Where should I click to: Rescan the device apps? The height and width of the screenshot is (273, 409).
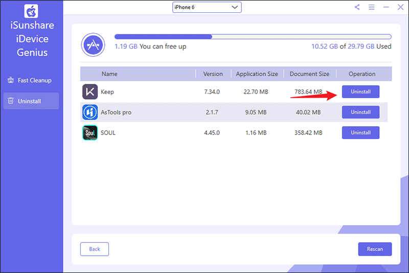tap(375, 249)
